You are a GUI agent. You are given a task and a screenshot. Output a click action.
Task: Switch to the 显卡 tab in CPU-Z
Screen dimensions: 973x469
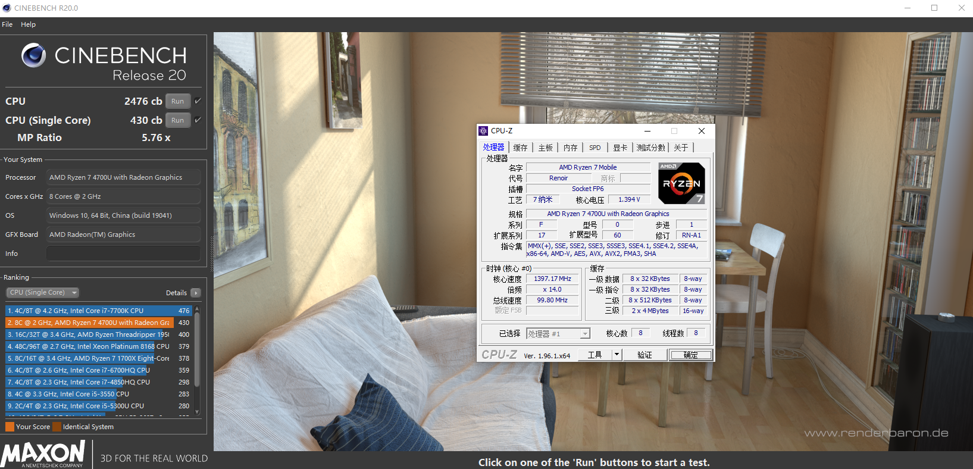click(620, 148)
